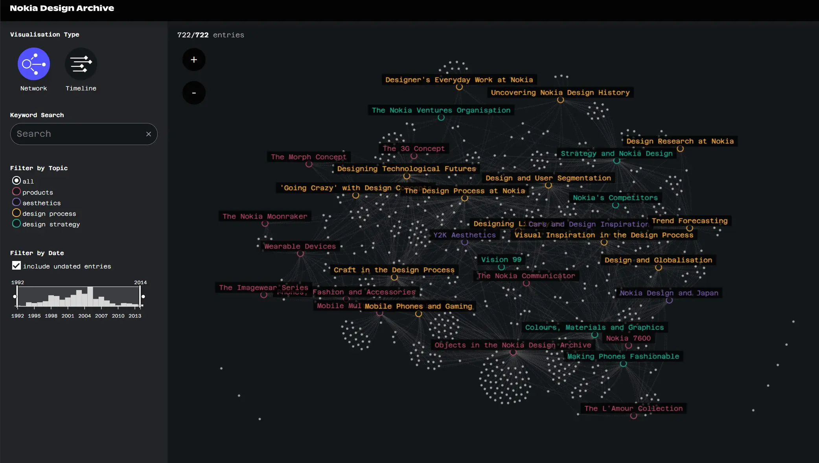Select 'The Nokia Communicator' label
Image resolution: width=819 pixels, height=463 pixels.
[526, 276]
